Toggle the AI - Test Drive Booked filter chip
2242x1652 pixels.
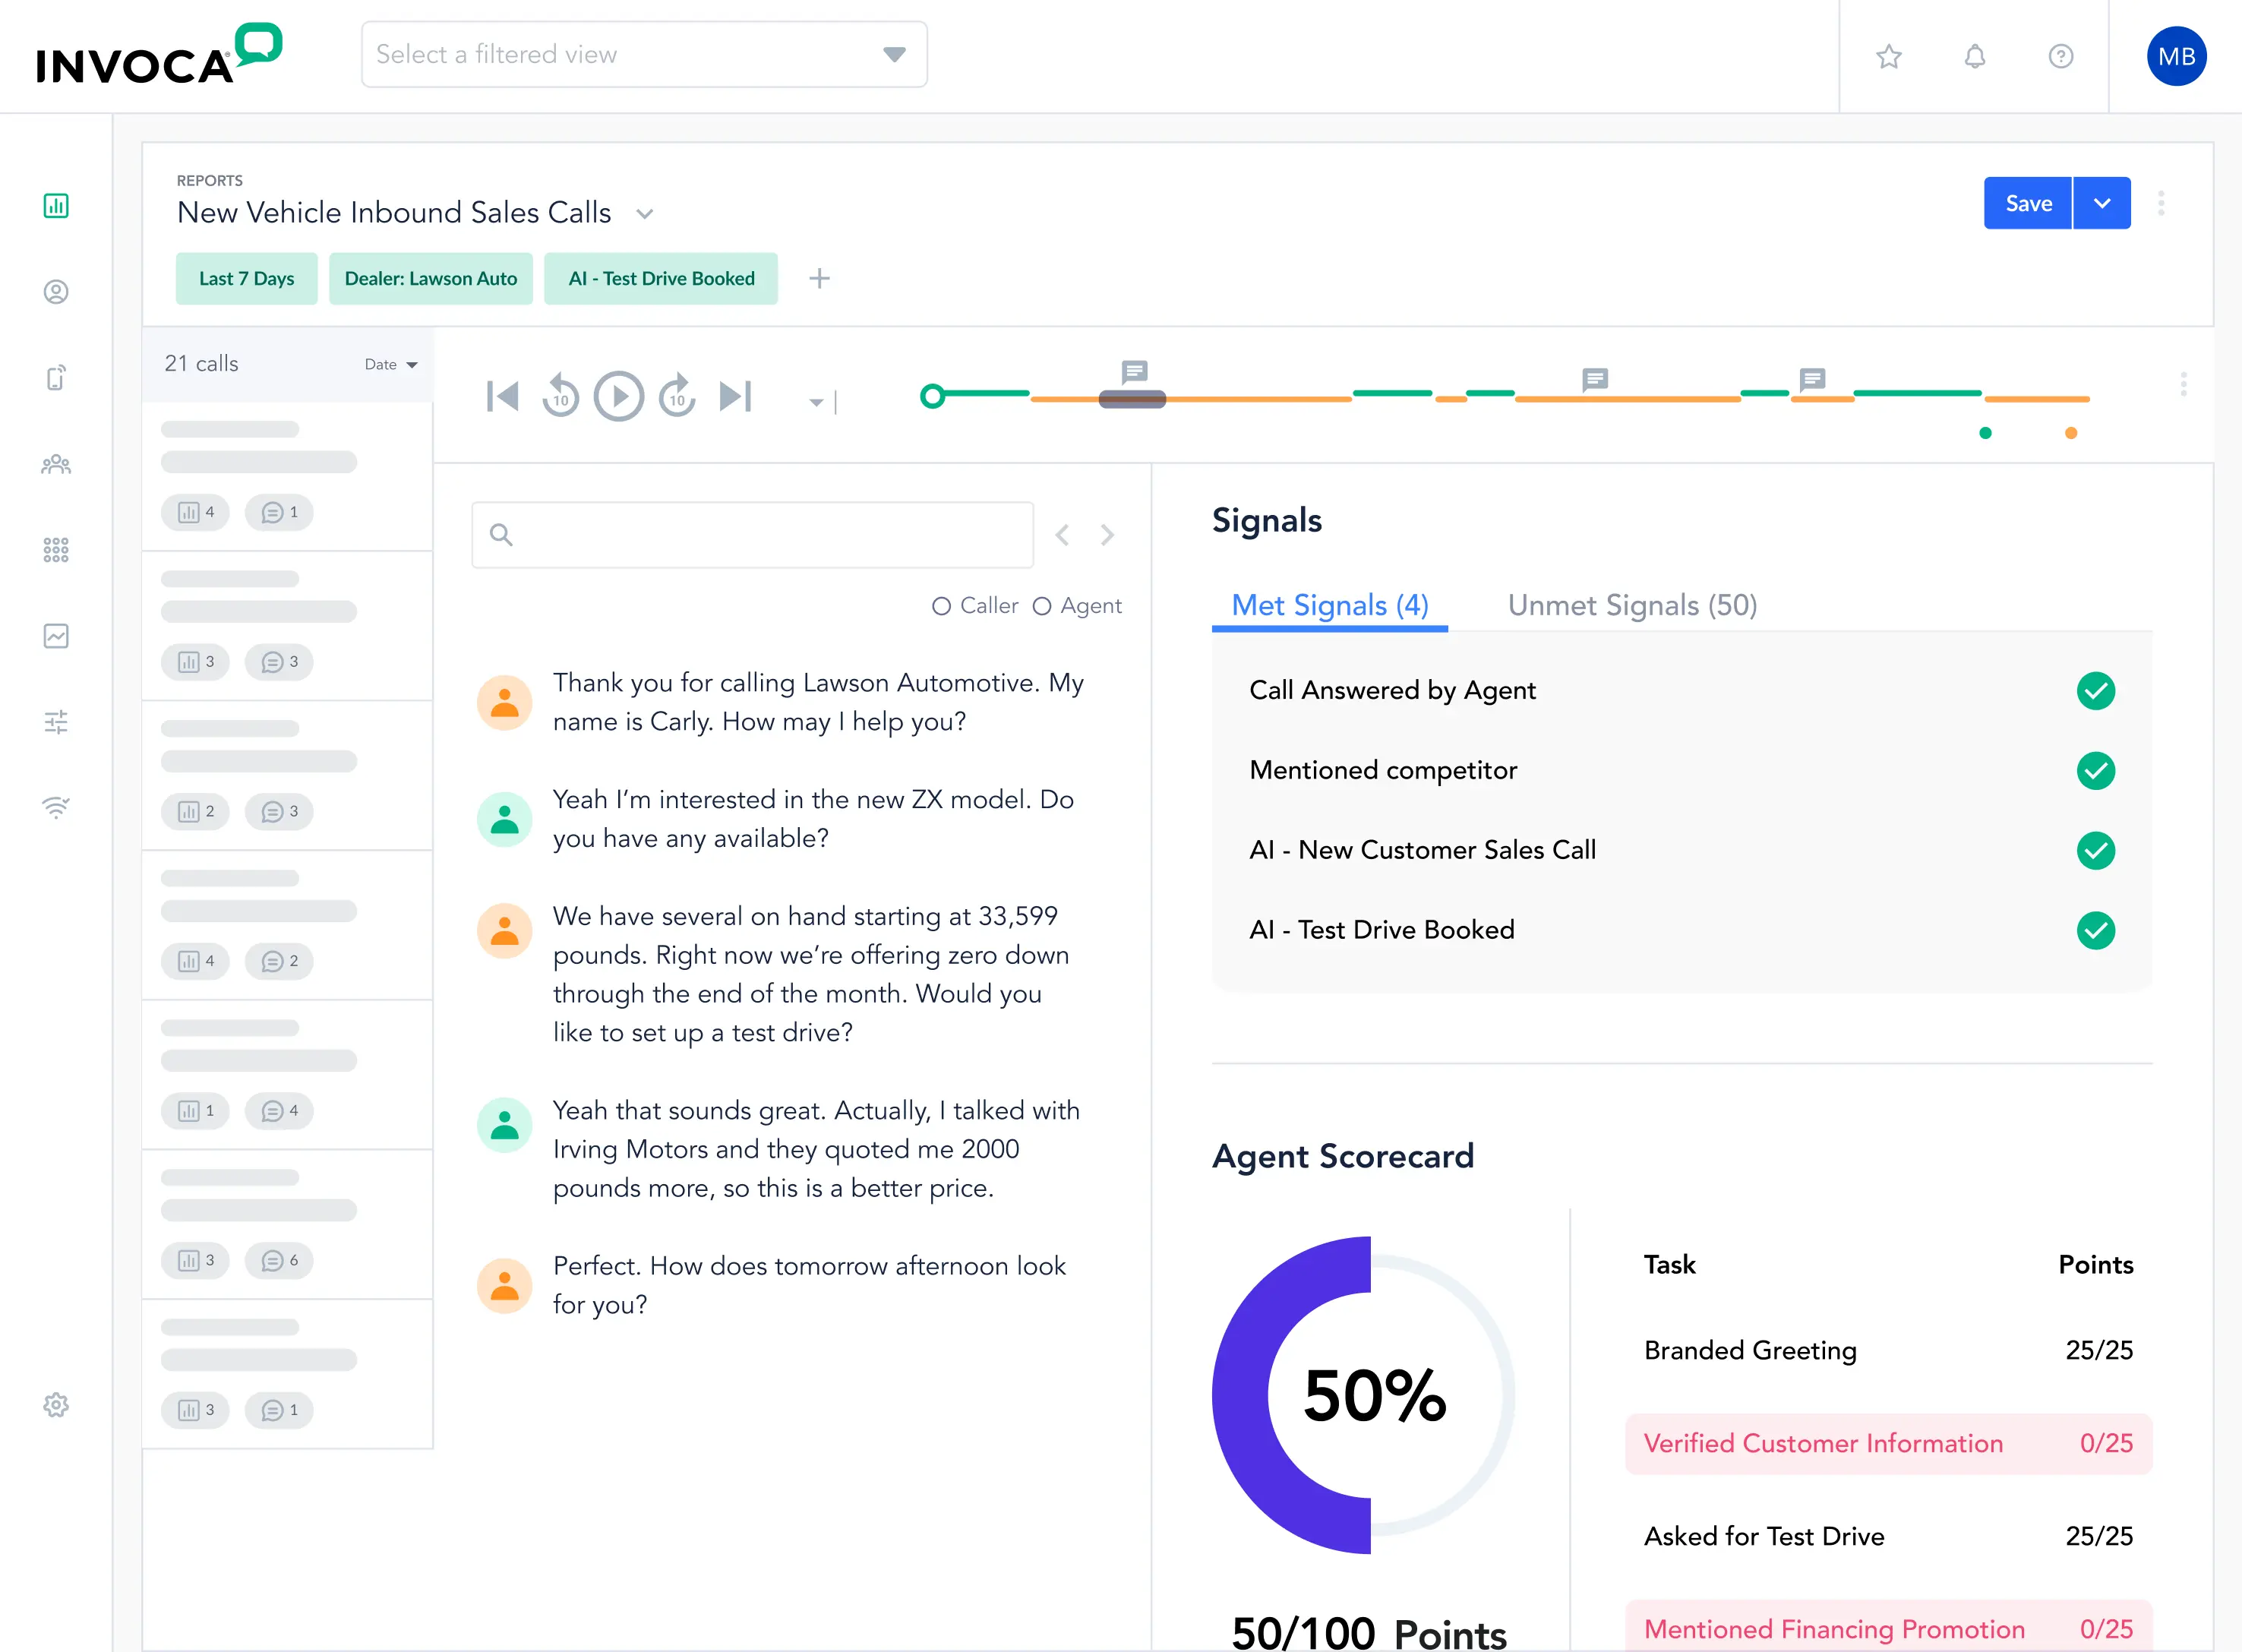(661, 278)
